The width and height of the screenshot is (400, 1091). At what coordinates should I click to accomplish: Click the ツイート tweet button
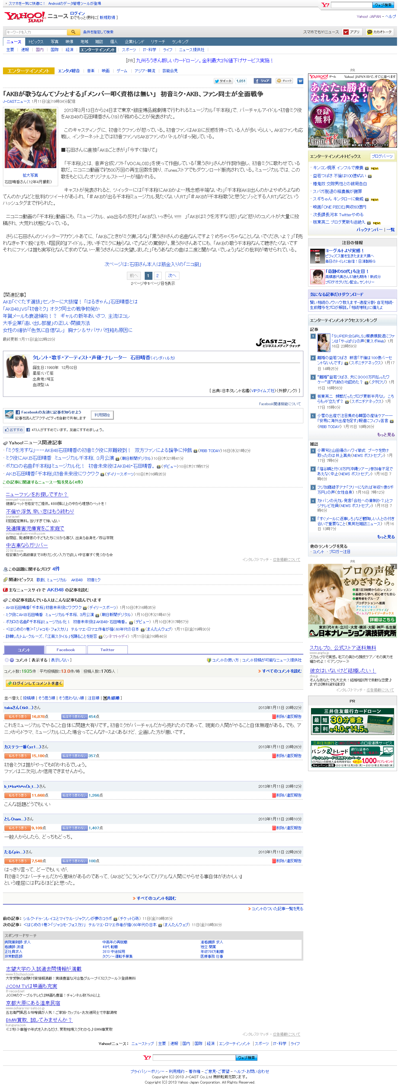pyautogui.click(x=223, y=80)
